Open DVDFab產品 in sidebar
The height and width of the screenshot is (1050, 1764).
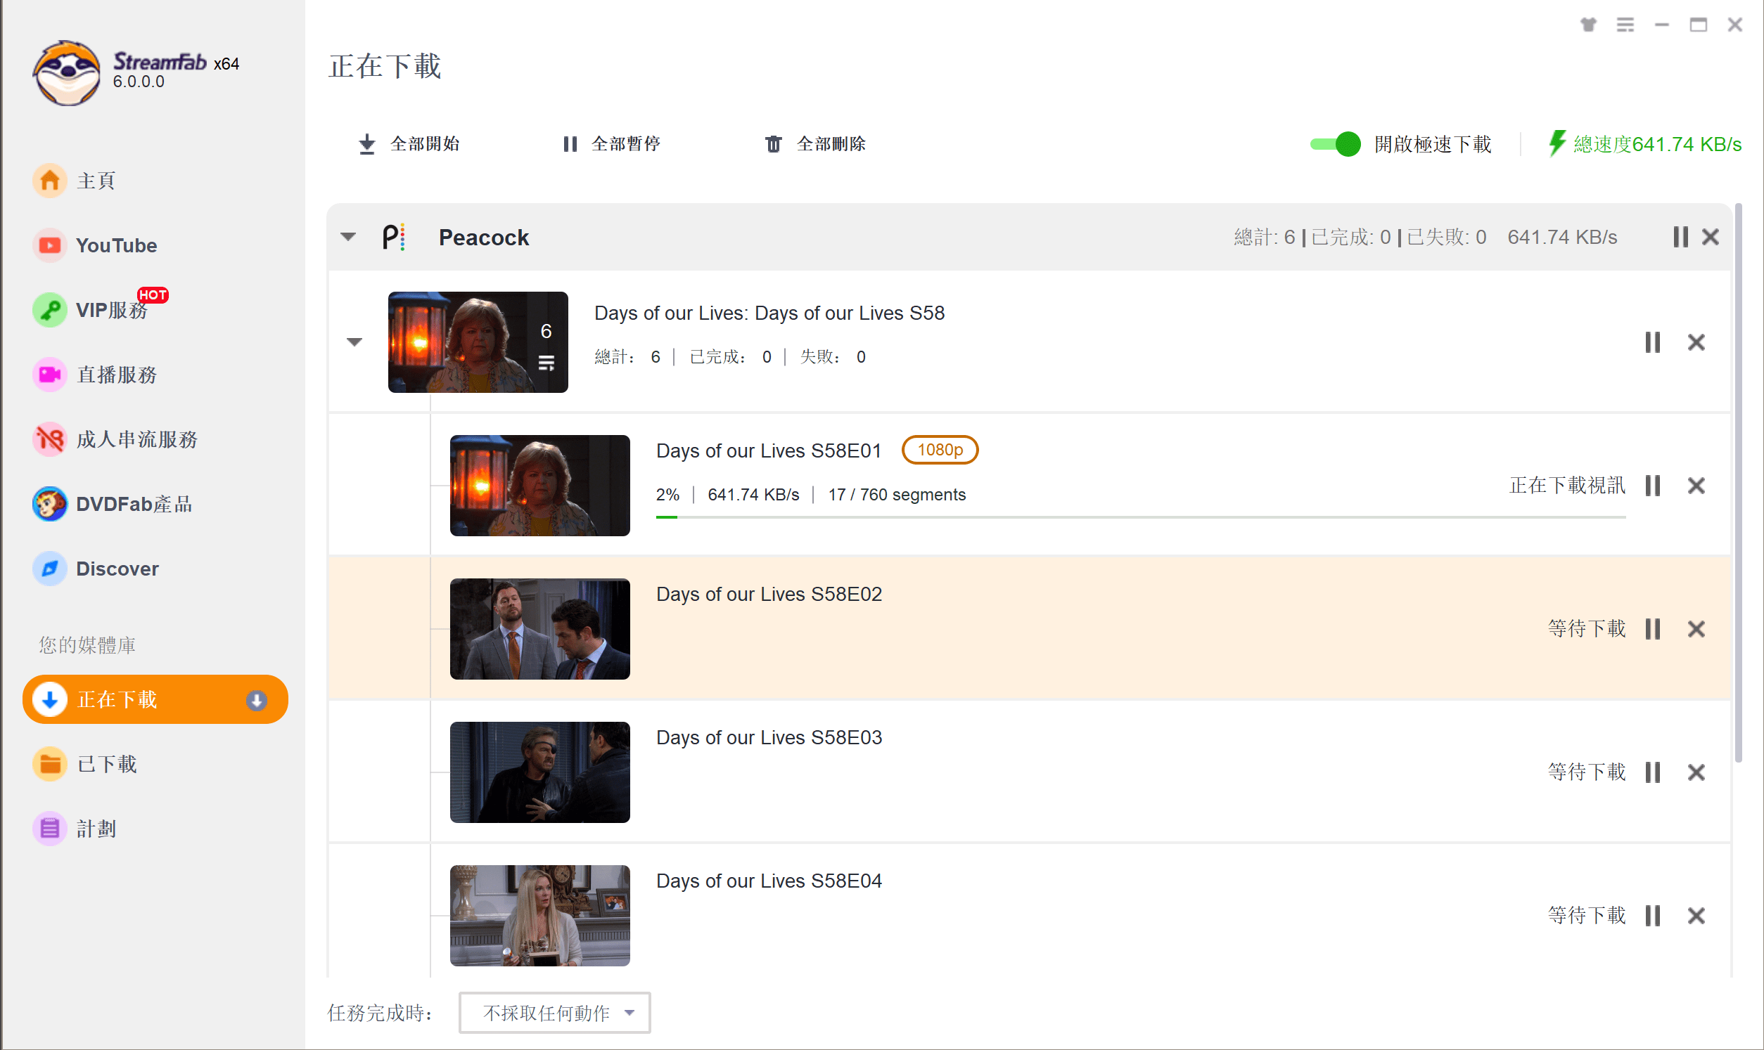134,504
